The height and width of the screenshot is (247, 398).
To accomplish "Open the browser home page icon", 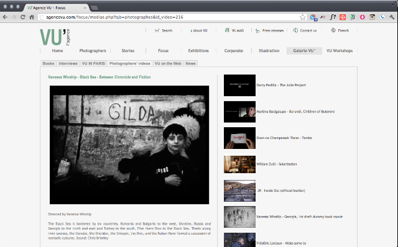I will click(32, 17).
